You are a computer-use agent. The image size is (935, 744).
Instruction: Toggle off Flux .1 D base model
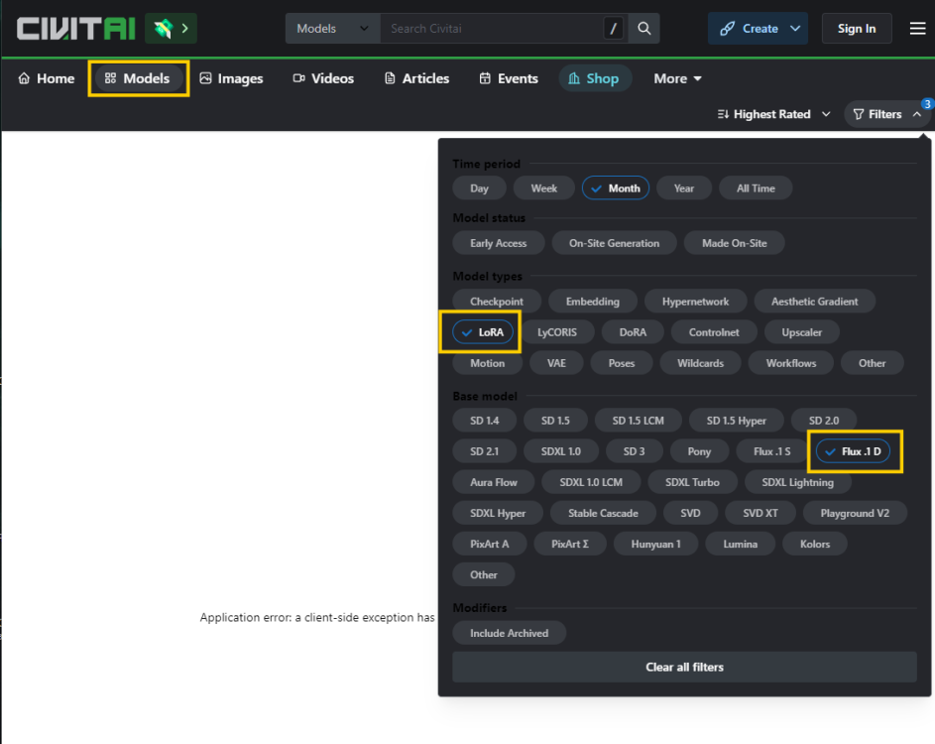tap(852, 451)
